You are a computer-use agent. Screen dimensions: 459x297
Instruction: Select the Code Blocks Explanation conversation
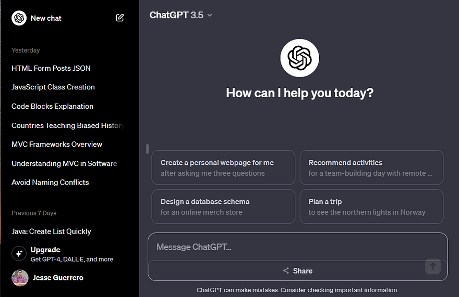click(52, 106)
